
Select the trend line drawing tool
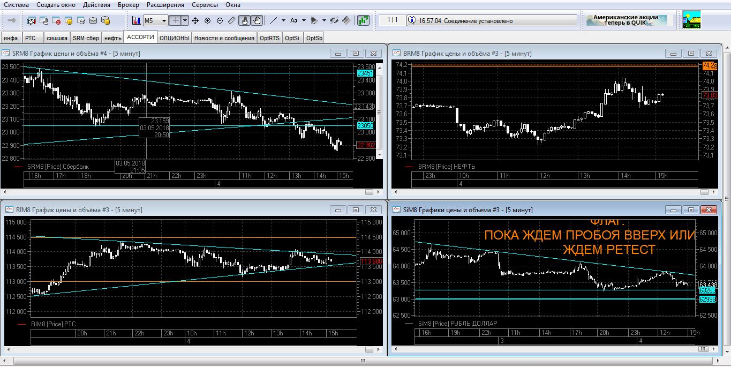tap(273, 20)
